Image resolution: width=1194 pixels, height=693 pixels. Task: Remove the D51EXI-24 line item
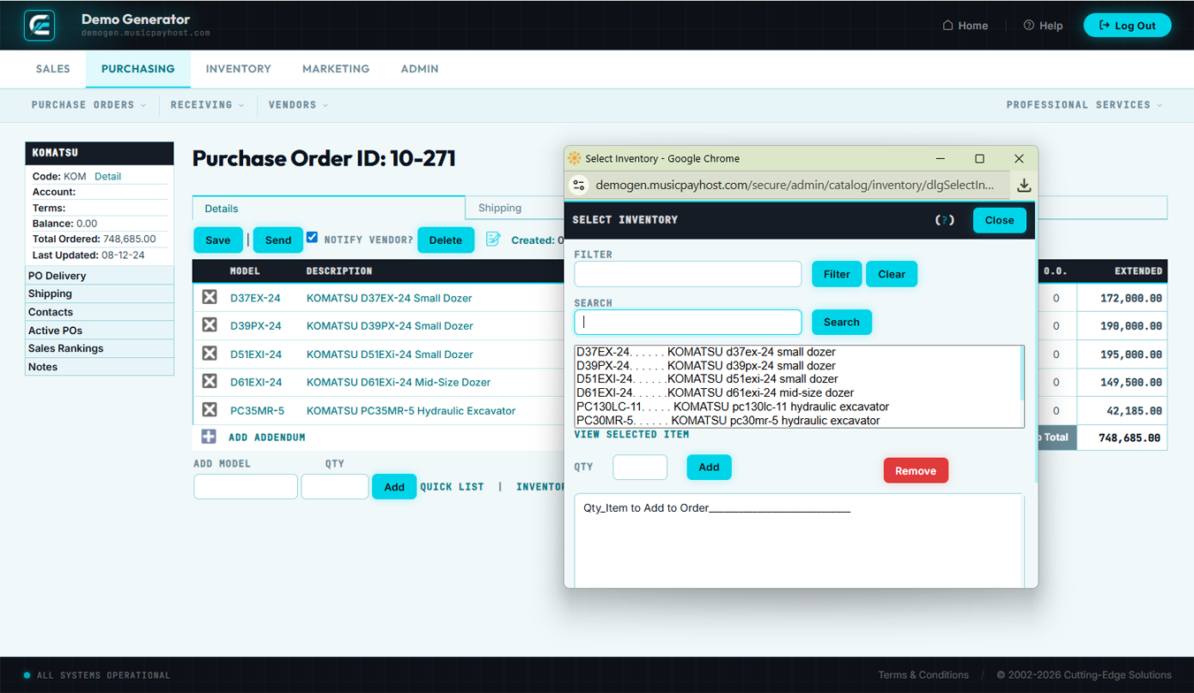pos(209,354)
